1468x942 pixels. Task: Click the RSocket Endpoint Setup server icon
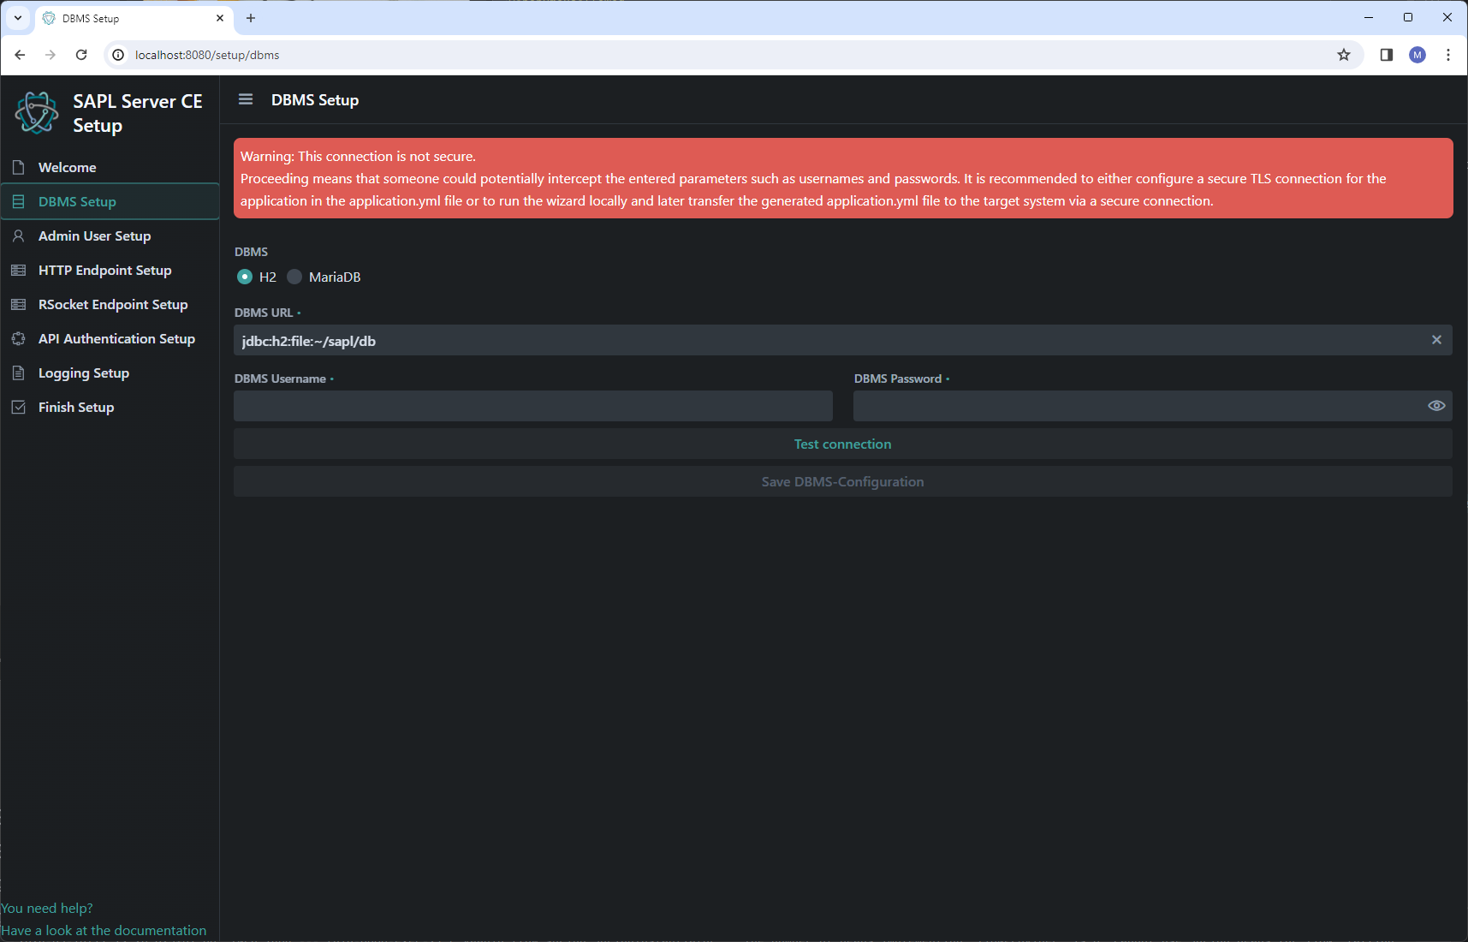[18, 304]
